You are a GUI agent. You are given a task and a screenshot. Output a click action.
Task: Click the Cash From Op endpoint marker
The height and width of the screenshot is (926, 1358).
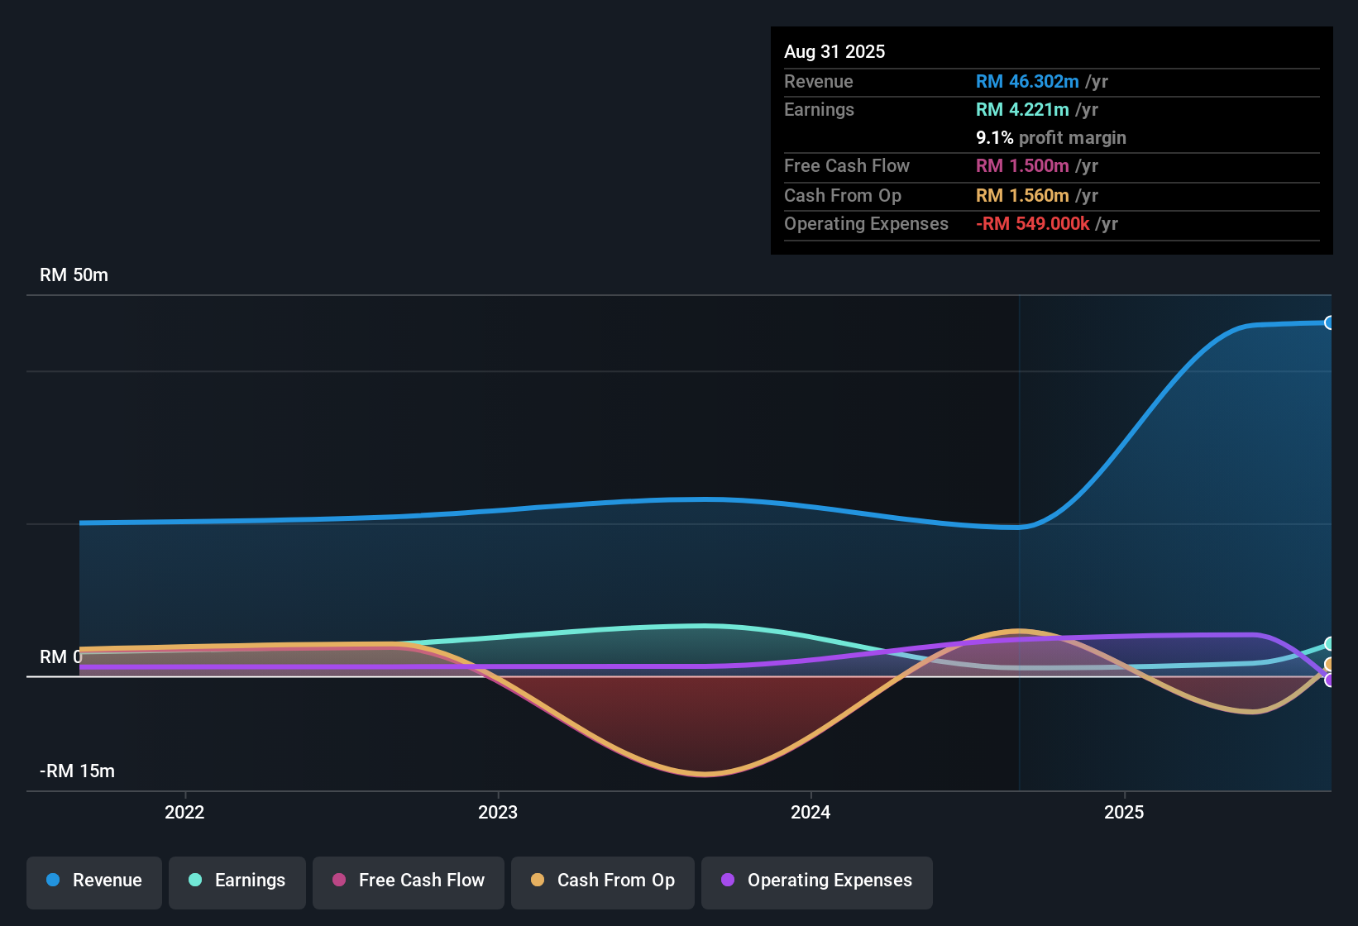(1329, 664)
